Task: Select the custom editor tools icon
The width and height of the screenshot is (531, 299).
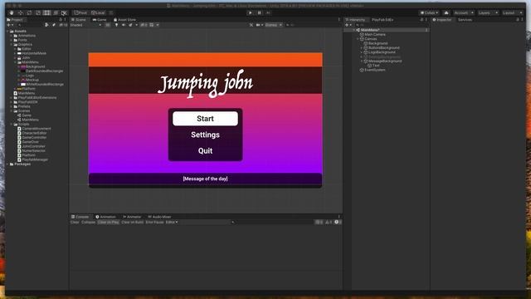Action: (x=64, y=13)
